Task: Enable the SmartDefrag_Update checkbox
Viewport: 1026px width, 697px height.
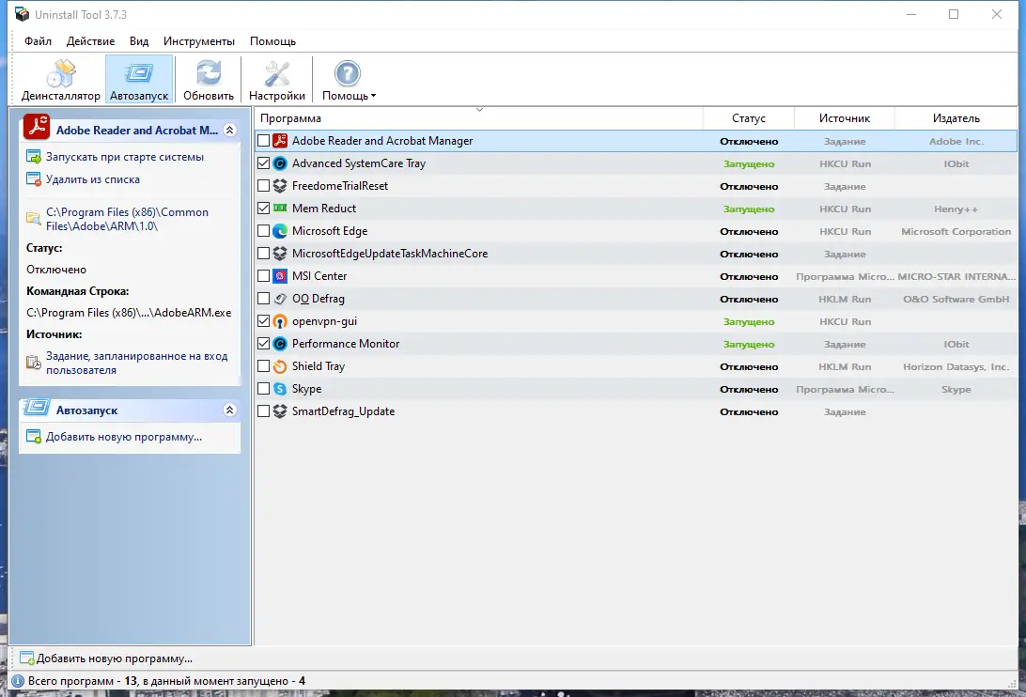Action: tap(264, 411)
